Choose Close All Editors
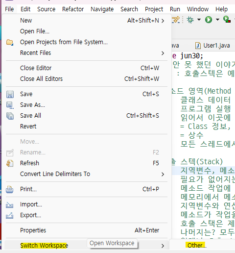This screenshot has width=235, height=253. pos(87,79)
